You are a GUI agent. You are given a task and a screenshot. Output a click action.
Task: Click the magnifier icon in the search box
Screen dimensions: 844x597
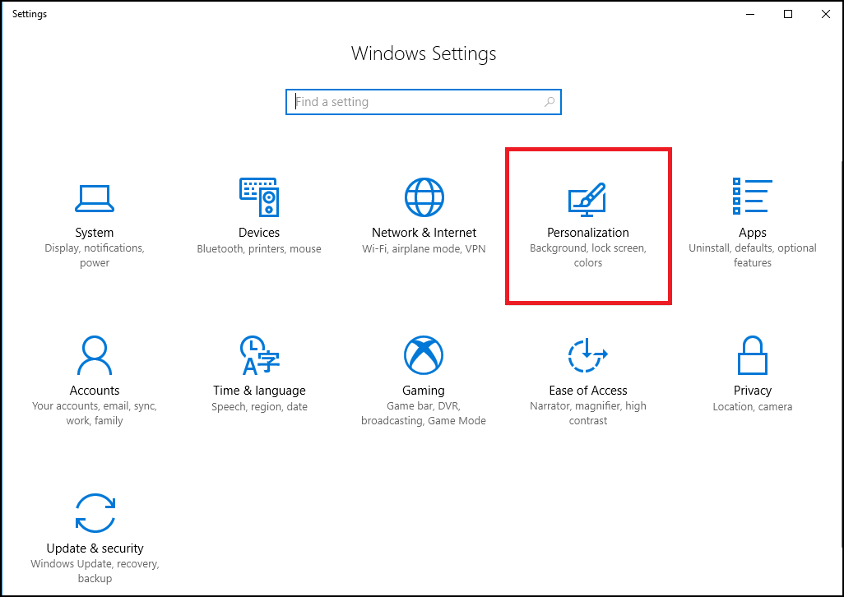(x=550, y=102)
